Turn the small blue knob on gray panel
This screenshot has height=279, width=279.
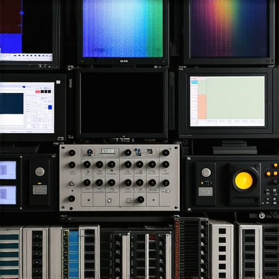(x=90, y=152)
